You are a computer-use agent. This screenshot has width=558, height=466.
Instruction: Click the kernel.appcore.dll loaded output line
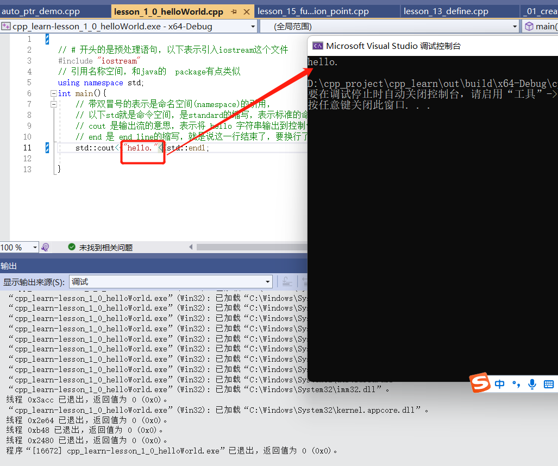click(x=218, y=410)
